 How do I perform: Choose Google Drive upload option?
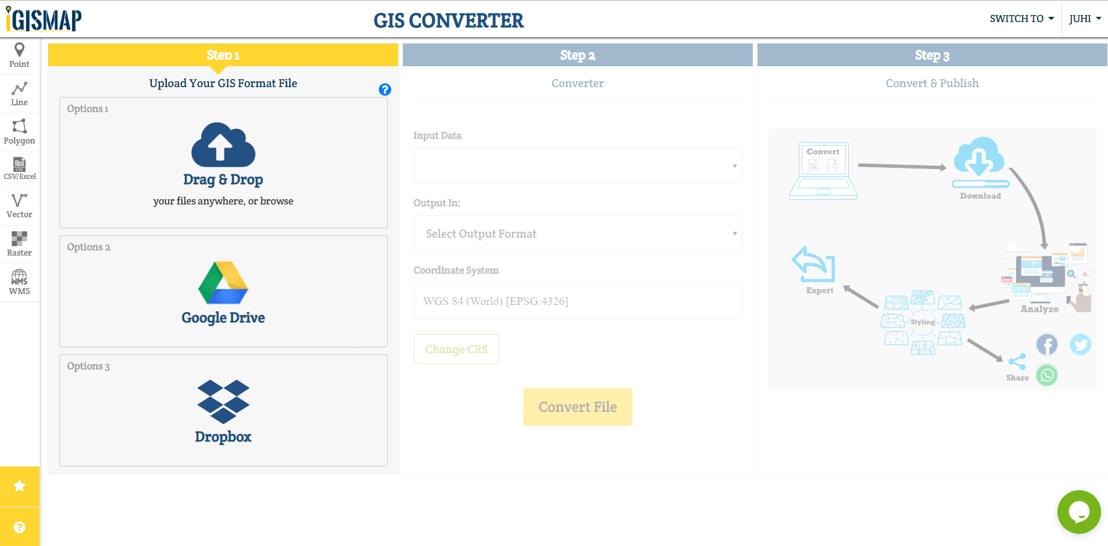pos(223,292)
